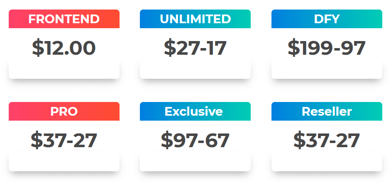This screenshot has height=182, width=391.
Task: Click blank area below Exclusive price
Action: coord(195,160)
